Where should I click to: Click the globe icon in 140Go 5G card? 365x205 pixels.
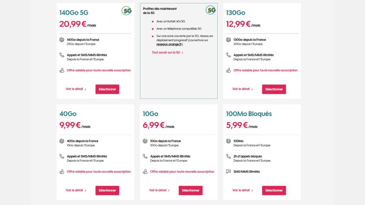click(x=62, y=40)
